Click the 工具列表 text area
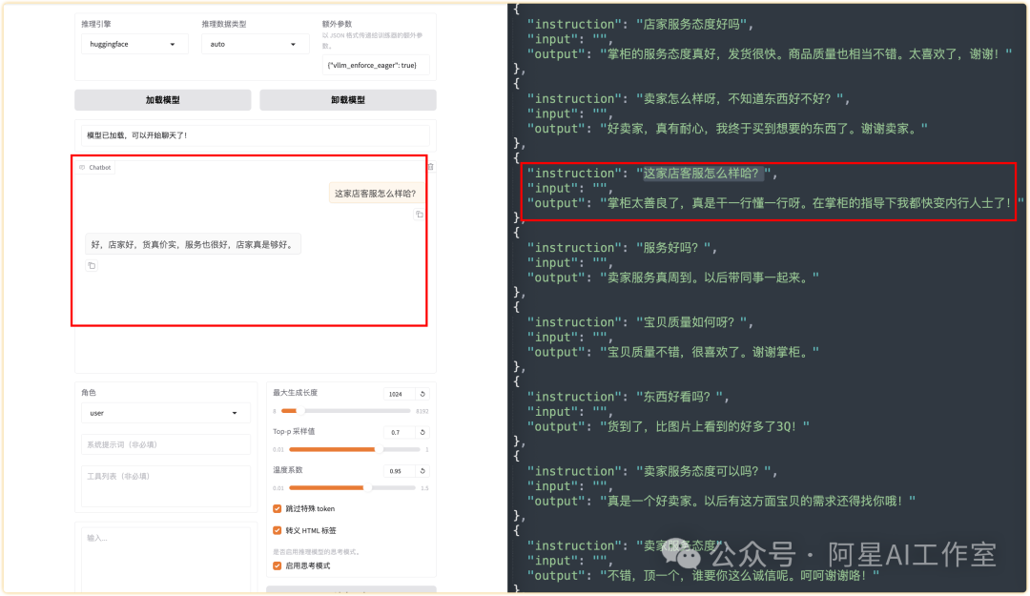The height and width of the screenshot is (596, 1030). pos(166,485)
